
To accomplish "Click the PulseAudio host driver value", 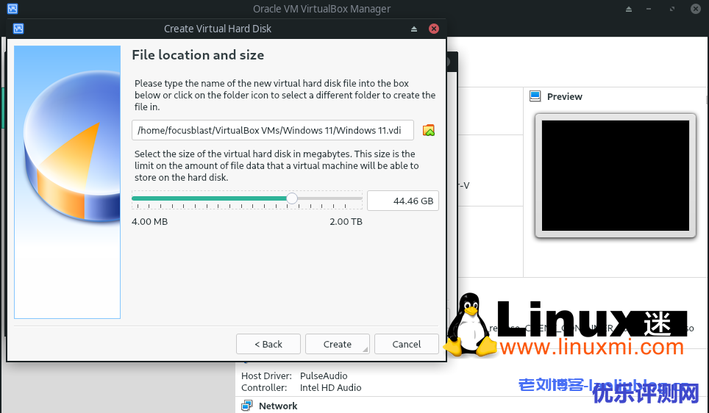I will [324, 376].
